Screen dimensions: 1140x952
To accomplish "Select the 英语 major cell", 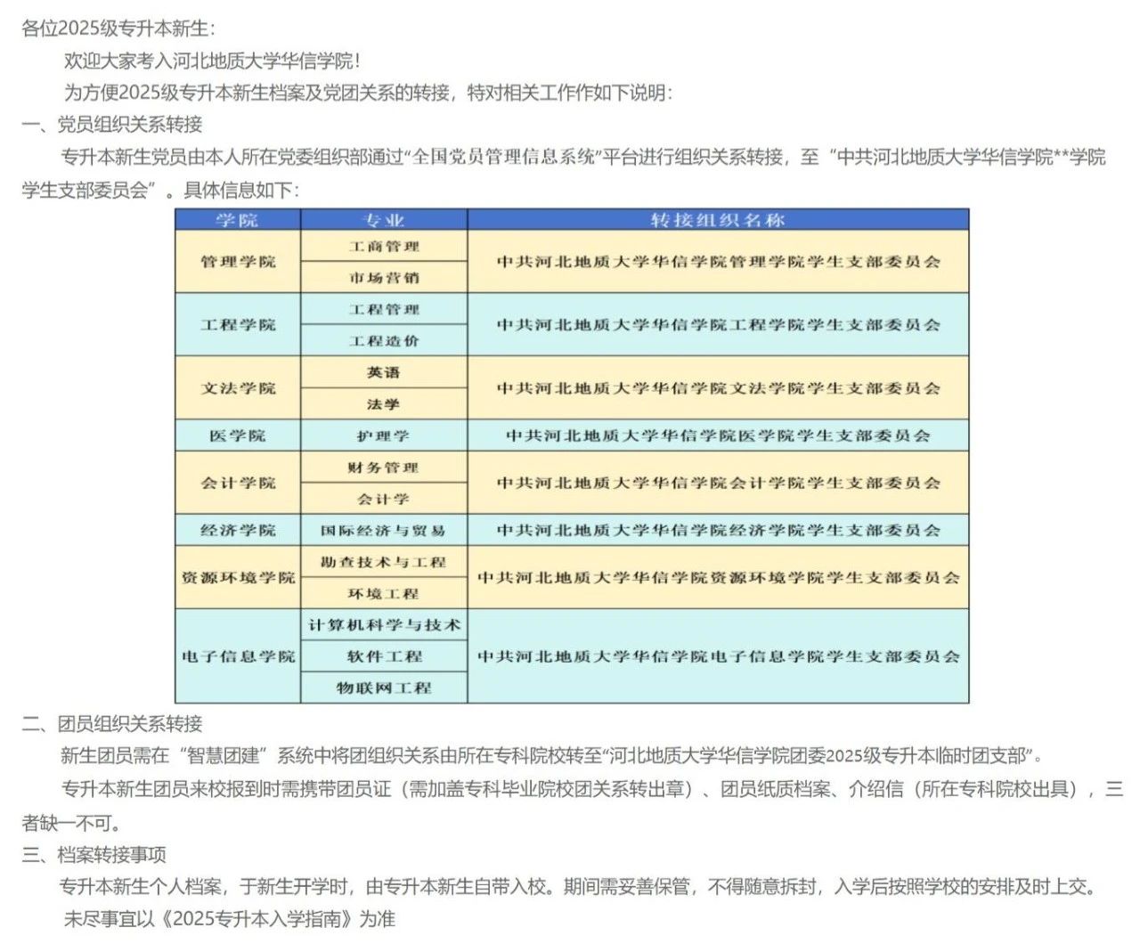I will pyautogui.click(x=384, y=372).
